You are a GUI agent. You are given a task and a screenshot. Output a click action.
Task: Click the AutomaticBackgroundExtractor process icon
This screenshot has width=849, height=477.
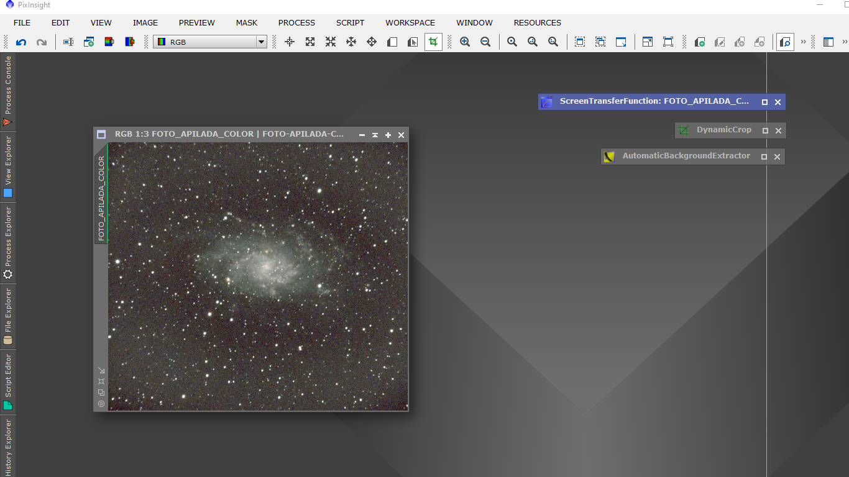point(609,157)
